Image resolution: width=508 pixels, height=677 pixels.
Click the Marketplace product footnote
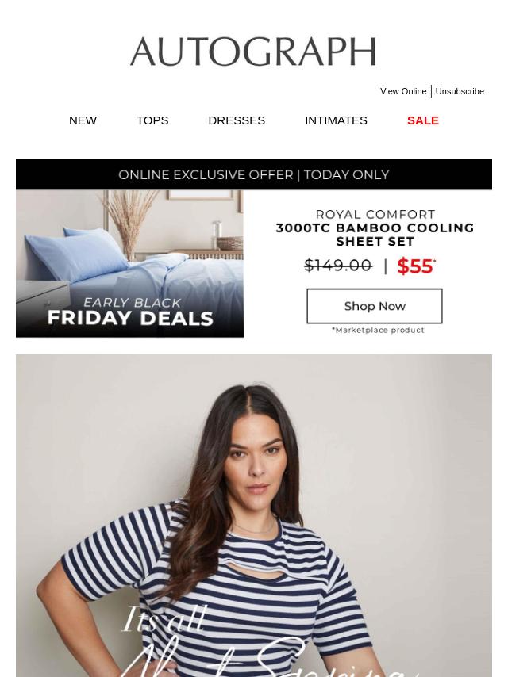[378, 331]
